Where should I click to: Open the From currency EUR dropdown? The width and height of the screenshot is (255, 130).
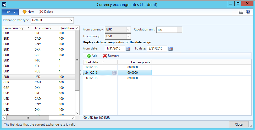point(128,30)
